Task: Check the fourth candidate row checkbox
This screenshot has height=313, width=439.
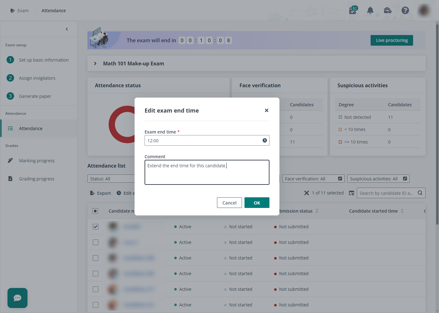Action: click(96, 274)
